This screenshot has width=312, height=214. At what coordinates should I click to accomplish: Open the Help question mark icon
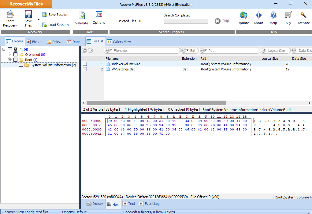click(273, 15)
